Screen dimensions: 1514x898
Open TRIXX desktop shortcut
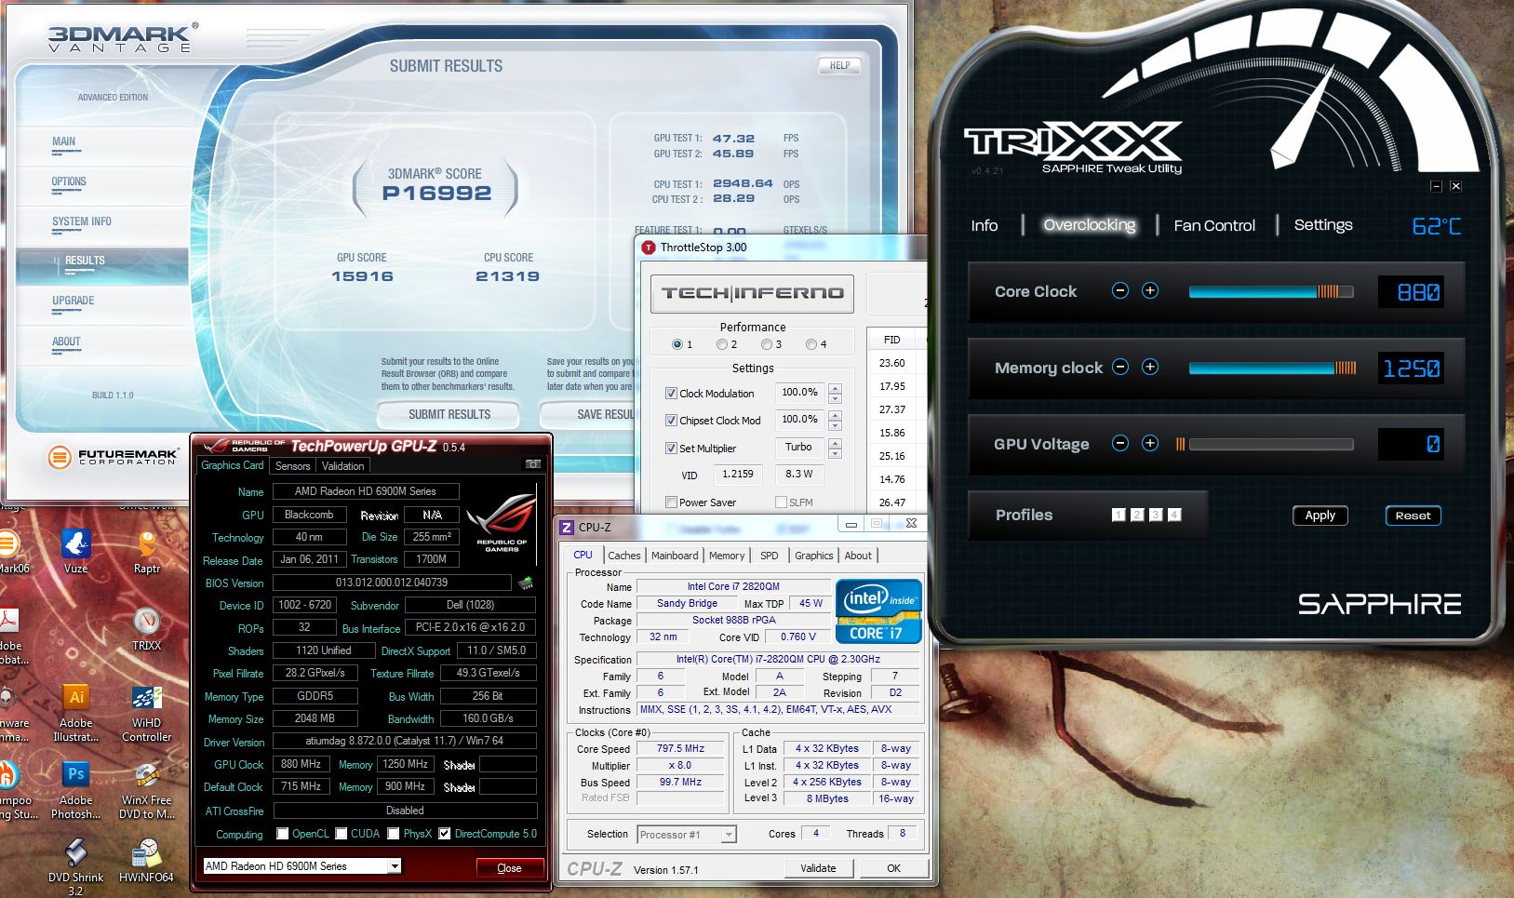click(146, 628)
